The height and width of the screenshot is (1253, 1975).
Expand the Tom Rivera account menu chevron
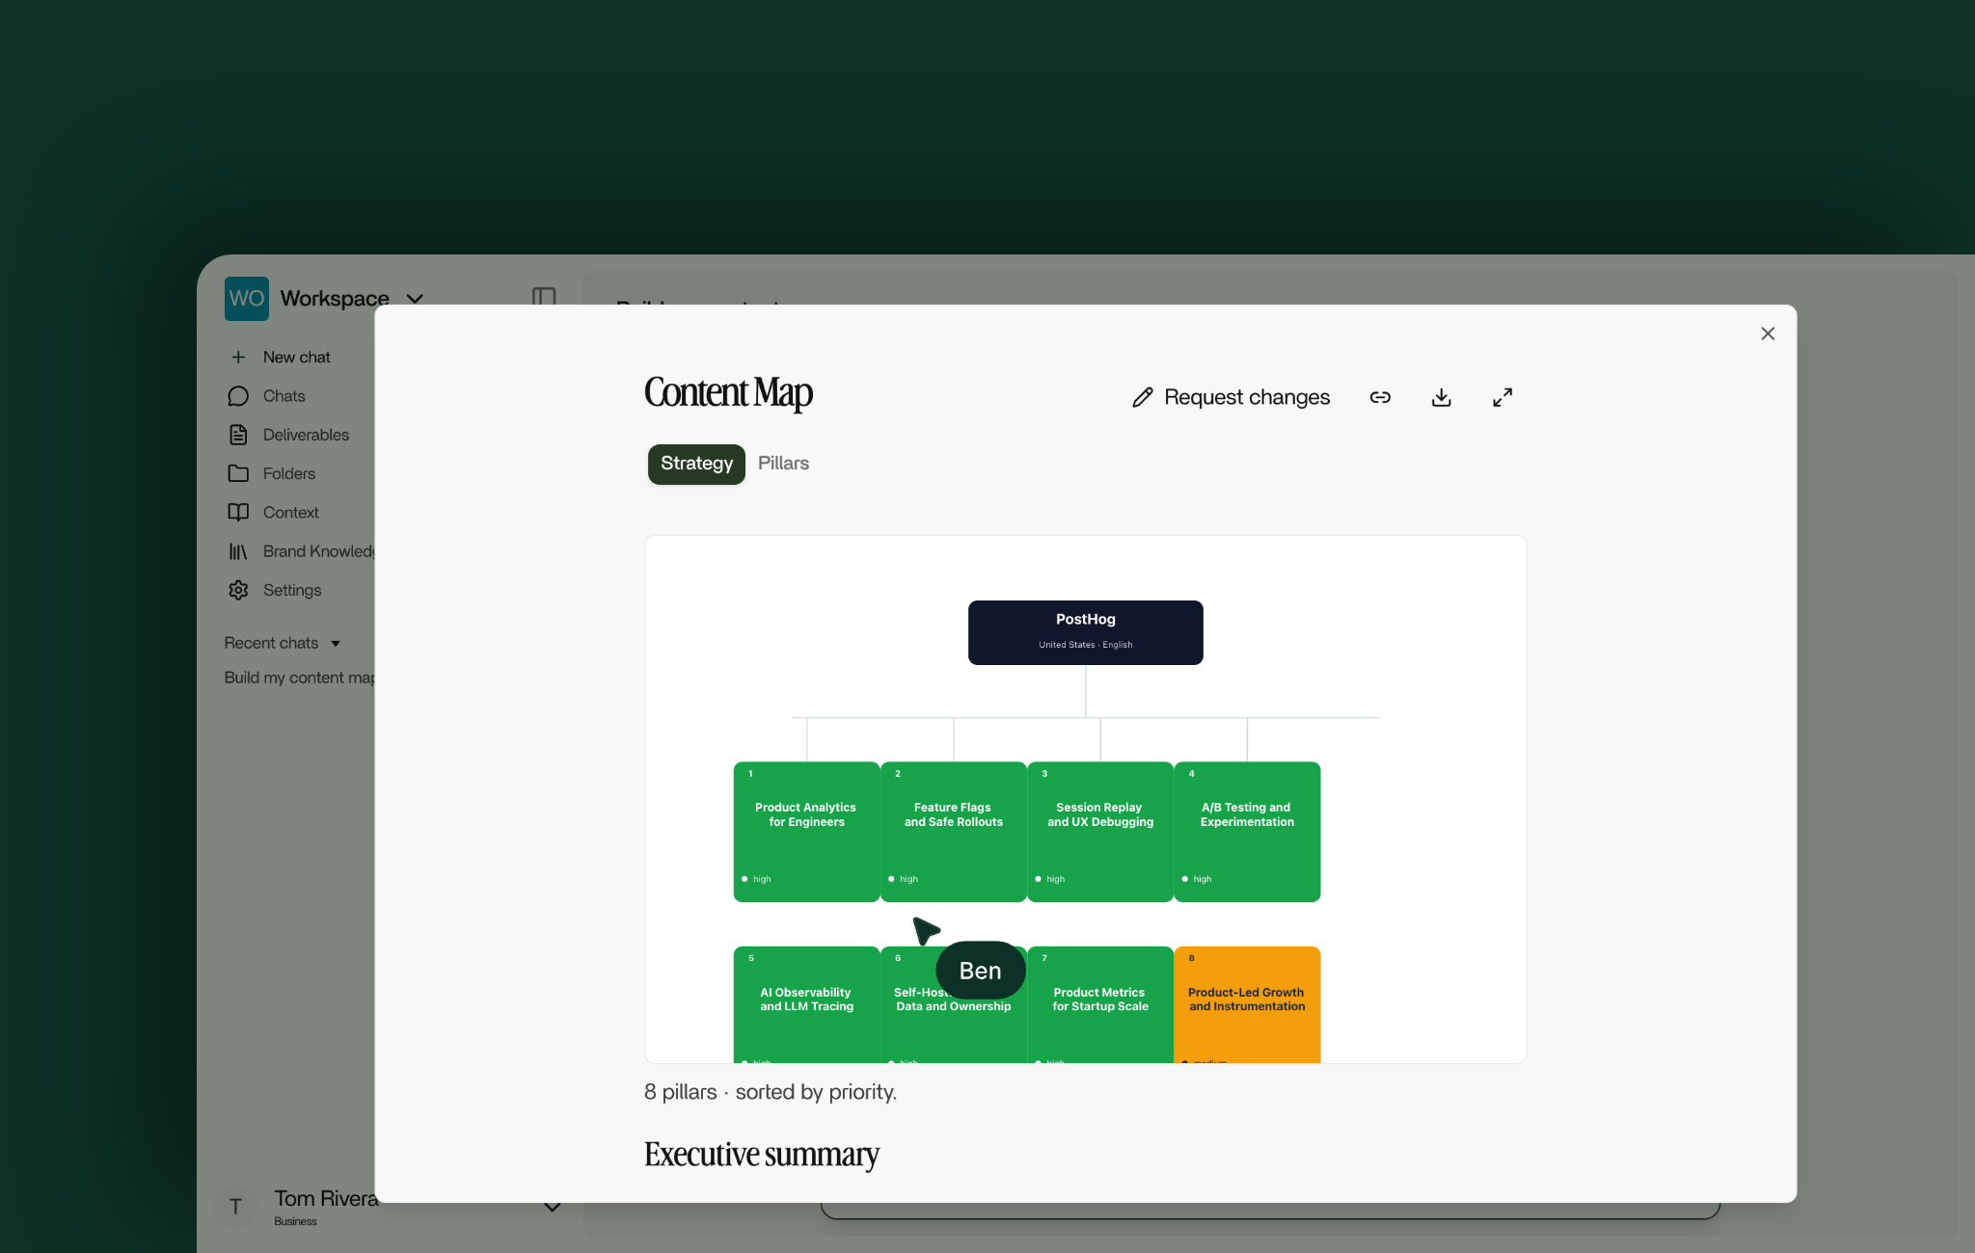click(553, 1207)
